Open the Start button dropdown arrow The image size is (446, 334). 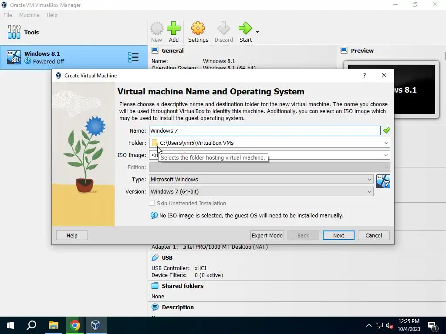pyautogui.click(x=257, y=32)
